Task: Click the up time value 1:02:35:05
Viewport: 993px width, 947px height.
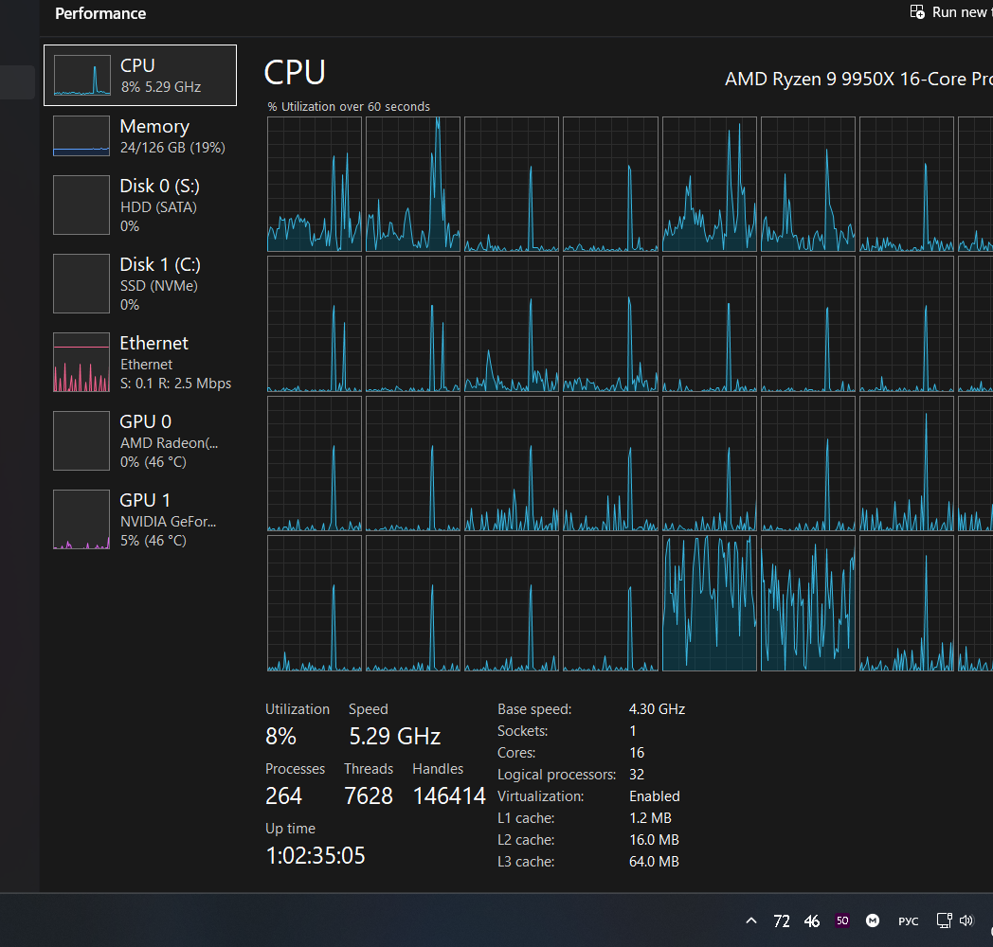Action: [x=316, y=856]
